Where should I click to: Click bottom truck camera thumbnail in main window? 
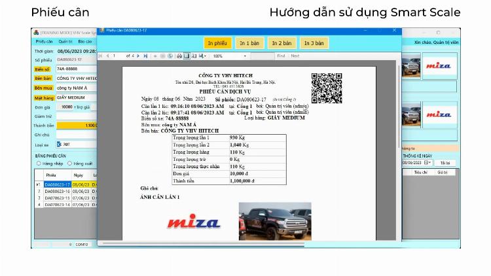[411, 115]
